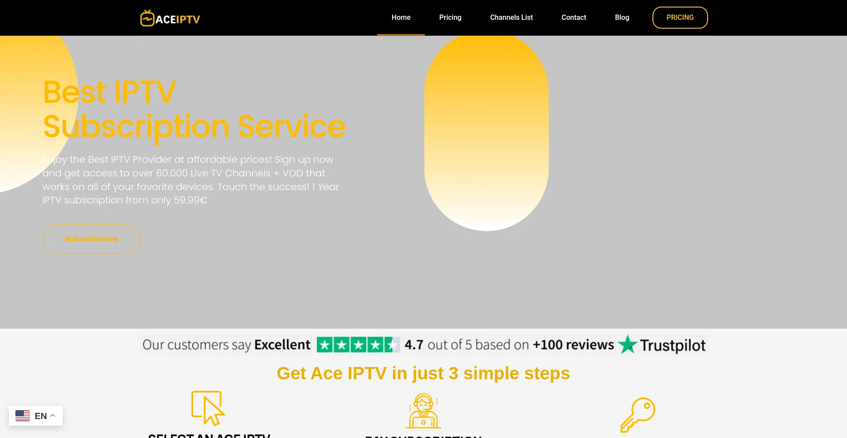Image resolution: width=847 pixels, height=438 pixels.
Task: Open the Pricing menu item
Action: (x=450, y=18)
